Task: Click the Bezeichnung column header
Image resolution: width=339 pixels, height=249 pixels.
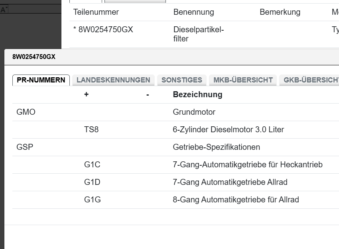Action: pyautogui.click(x=197, y=95)
